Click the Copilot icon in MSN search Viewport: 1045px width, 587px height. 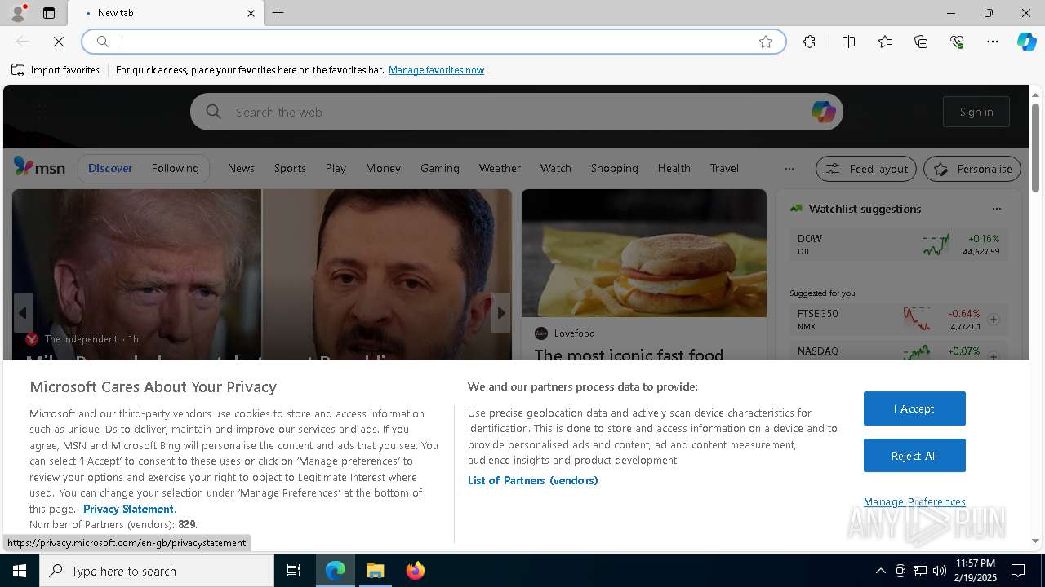[823, 112]
